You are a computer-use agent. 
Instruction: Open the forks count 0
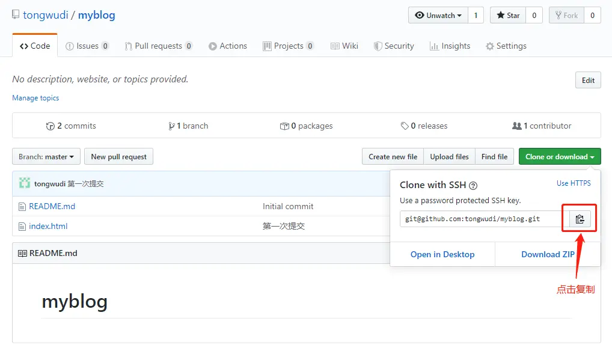(593, 15)
